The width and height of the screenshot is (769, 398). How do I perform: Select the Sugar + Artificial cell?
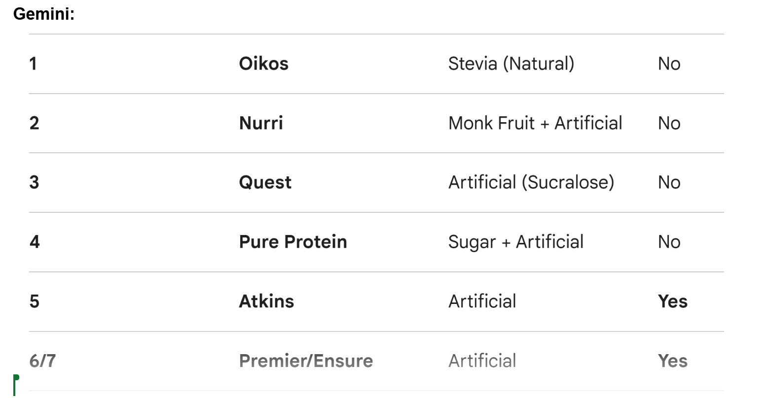516,242
